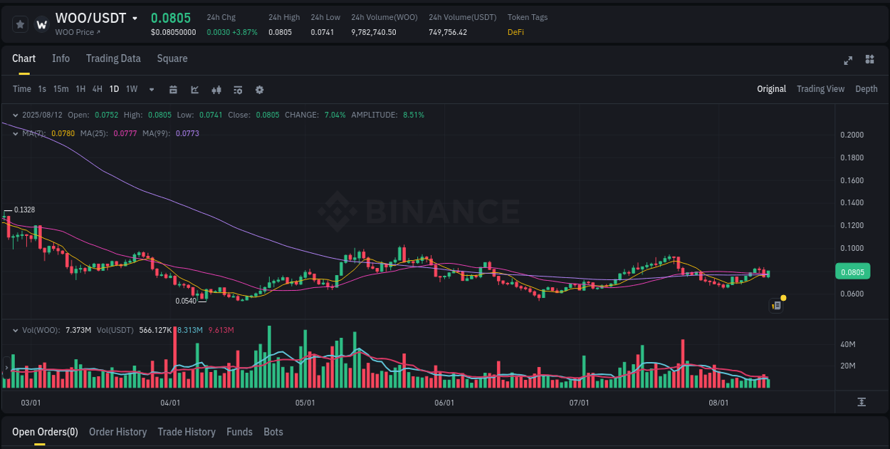Screen dimensions: 890x449
Task: Switch chart to Trading View mode
Action: click(820, 89)
